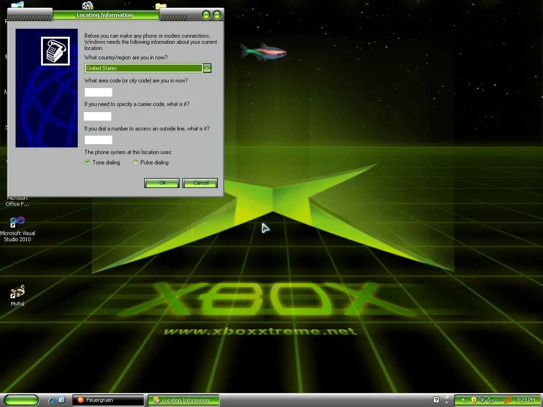Select the Tone dialing radio button
The height and width of the screenshot is (407, 543).
click(87, 163)
